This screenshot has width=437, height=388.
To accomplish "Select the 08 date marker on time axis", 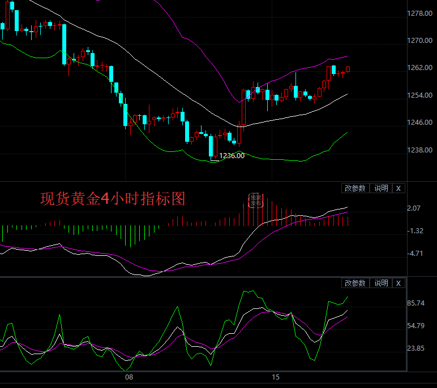I will coord(128,377).
